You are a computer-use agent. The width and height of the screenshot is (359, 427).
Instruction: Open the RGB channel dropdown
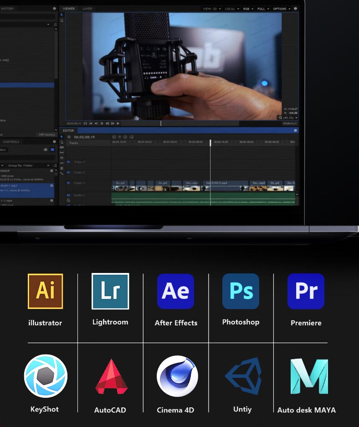click(248, 9)
